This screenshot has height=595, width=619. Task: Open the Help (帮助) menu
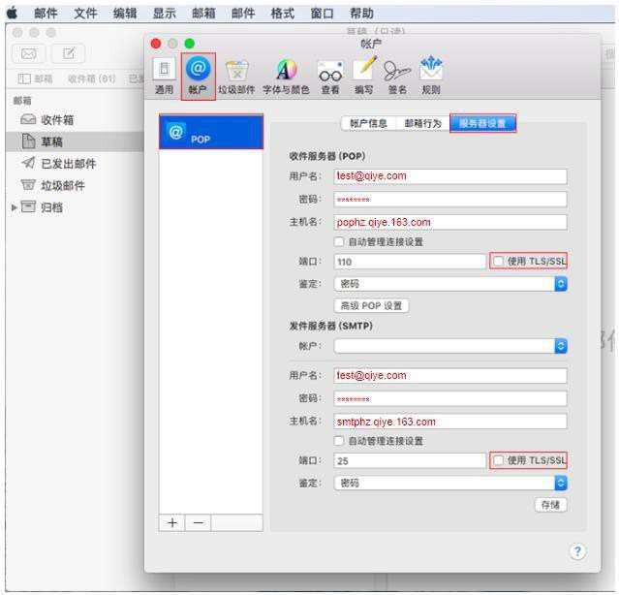[x=361, y=13]
